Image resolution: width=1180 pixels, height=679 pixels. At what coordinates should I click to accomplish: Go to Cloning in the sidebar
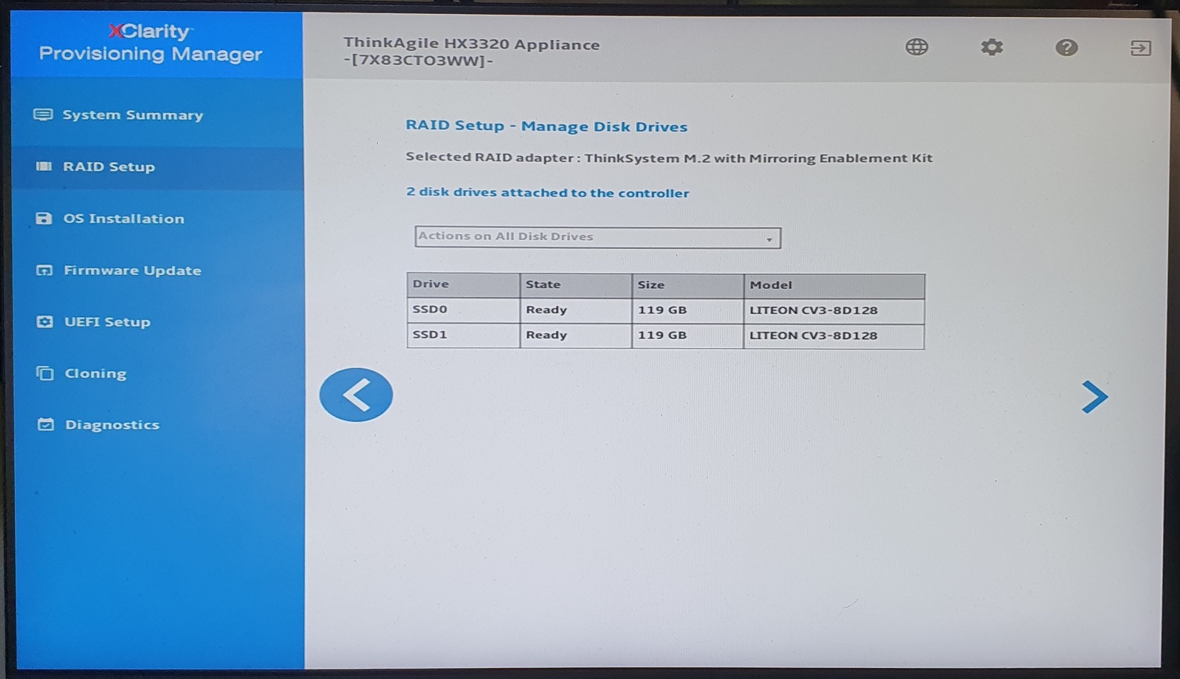pyautogui.click(x=95, y=374)
